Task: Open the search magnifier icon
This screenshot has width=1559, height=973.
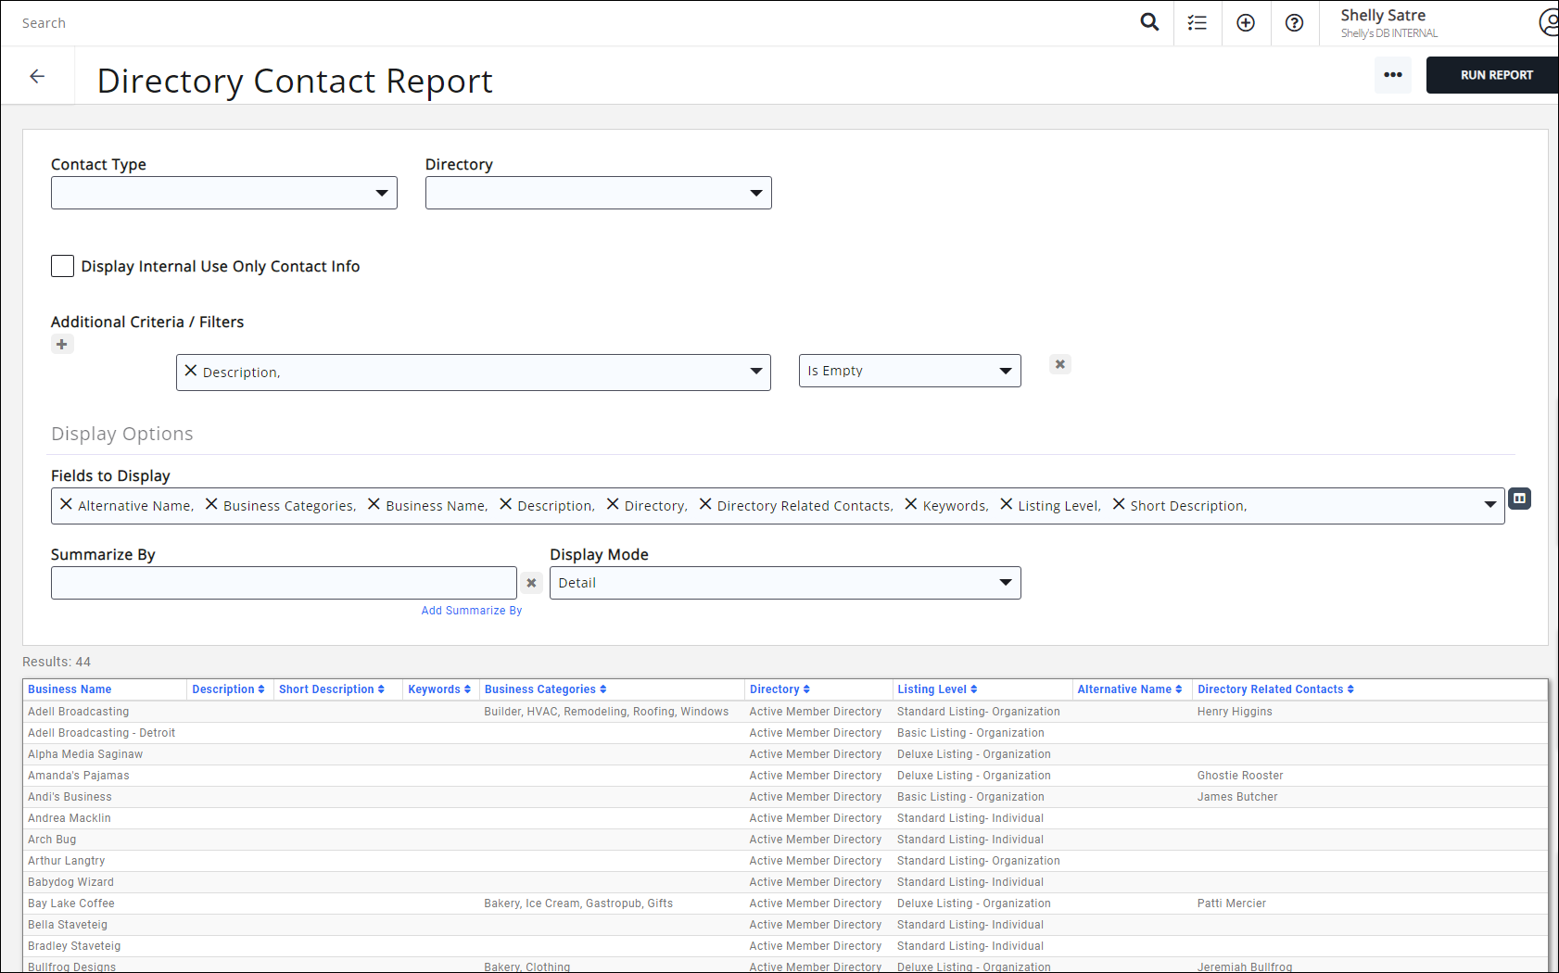Action: (x=1149, y=22)
